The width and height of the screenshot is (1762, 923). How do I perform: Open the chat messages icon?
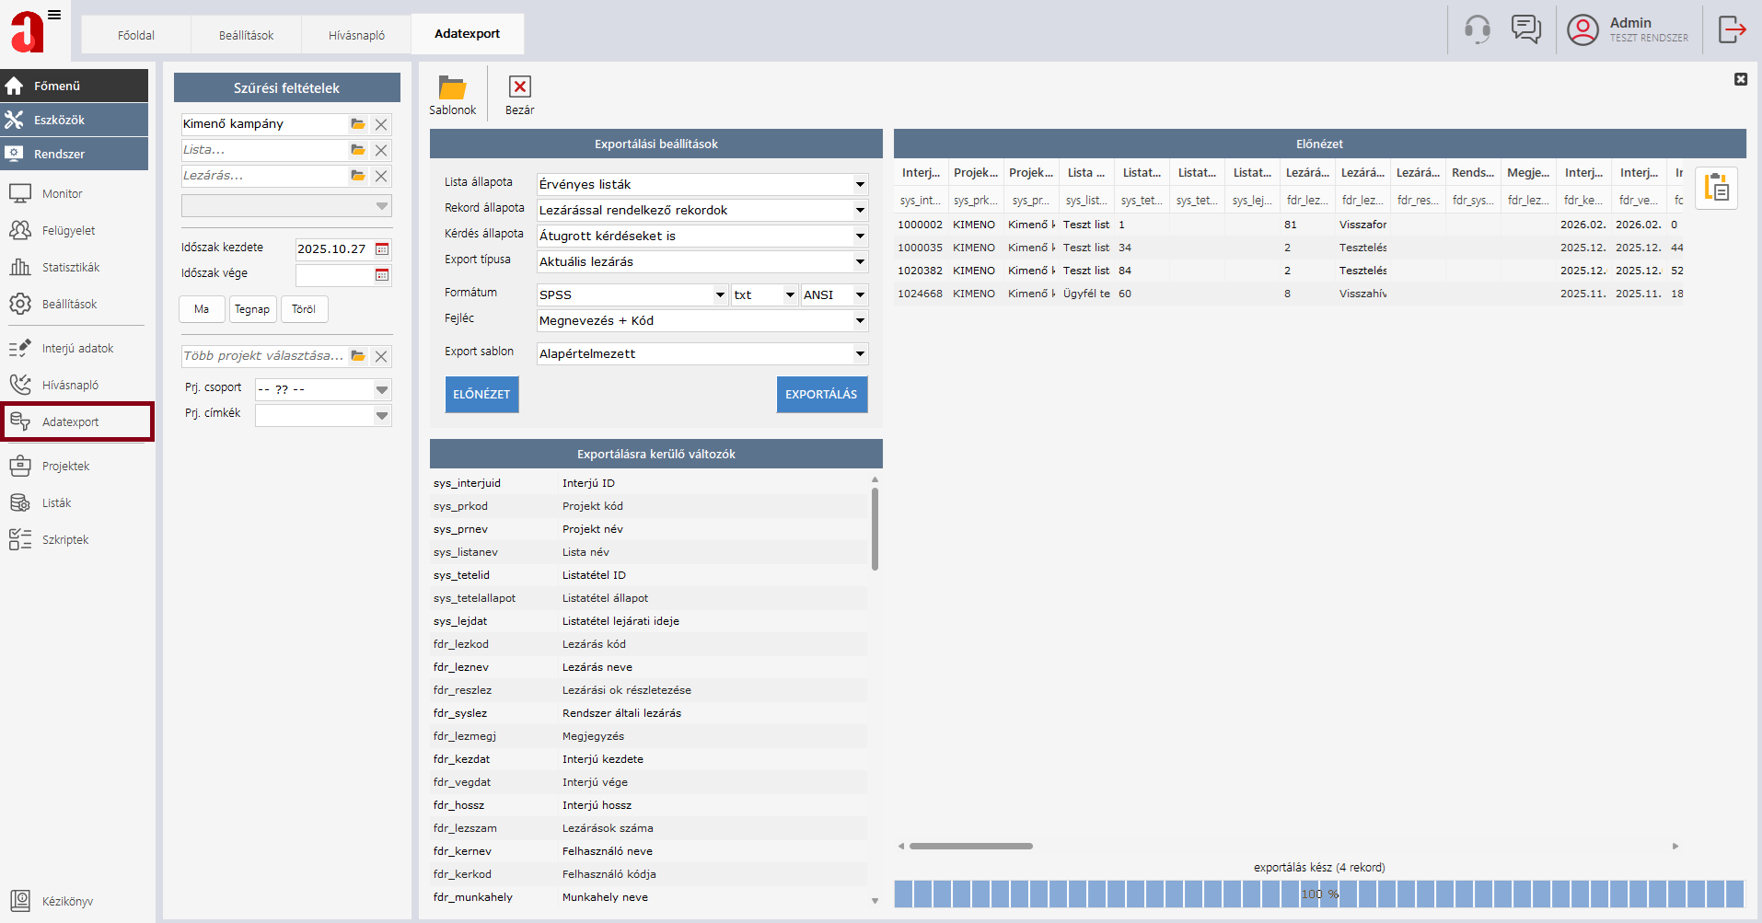click(x=1525, y=29)
